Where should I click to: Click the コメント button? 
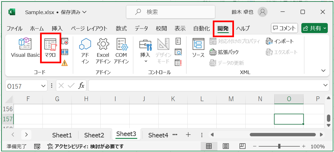[284, 28]
